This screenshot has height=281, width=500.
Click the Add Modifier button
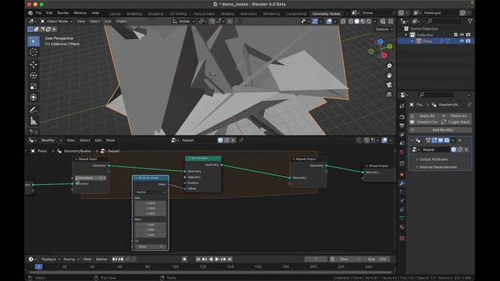[x=440, y=130]
